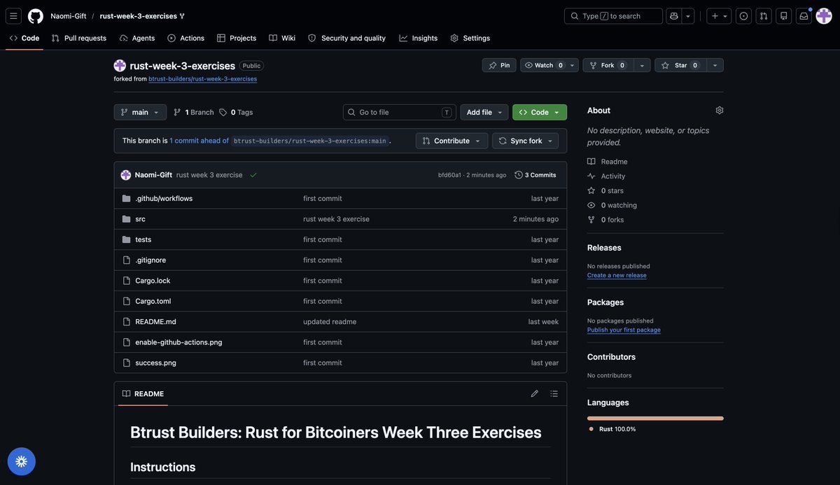Edit the README with the pencil icon
840x485 pixels.
pyautogui.click(x=535, y=394)
